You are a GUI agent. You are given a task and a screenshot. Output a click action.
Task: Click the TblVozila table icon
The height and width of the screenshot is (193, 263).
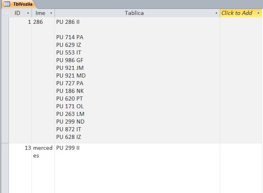tap(7, 4)
